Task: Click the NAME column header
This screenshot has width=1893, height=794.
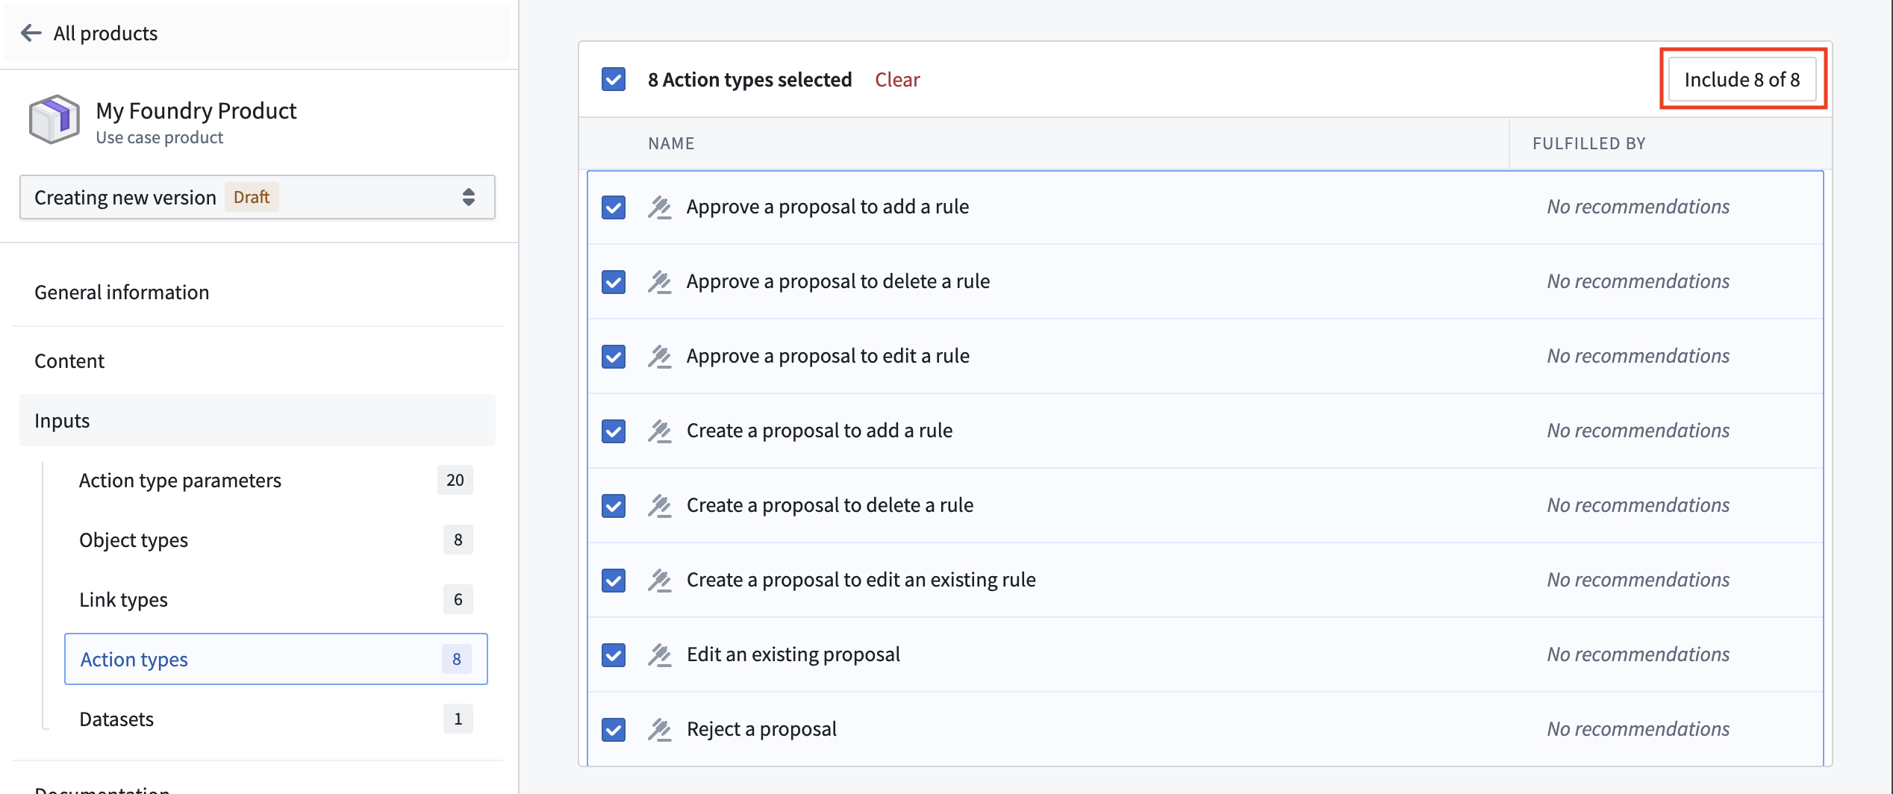Action: click(671, 143)
